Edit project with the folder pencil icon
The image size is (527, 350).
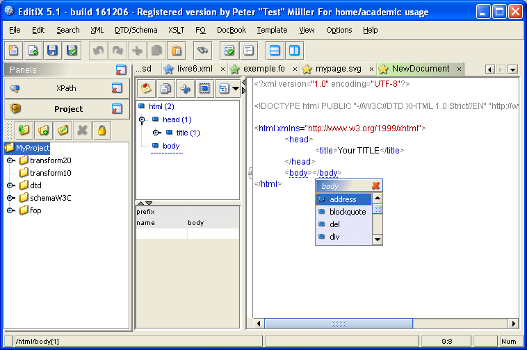[x=63, y=130]
